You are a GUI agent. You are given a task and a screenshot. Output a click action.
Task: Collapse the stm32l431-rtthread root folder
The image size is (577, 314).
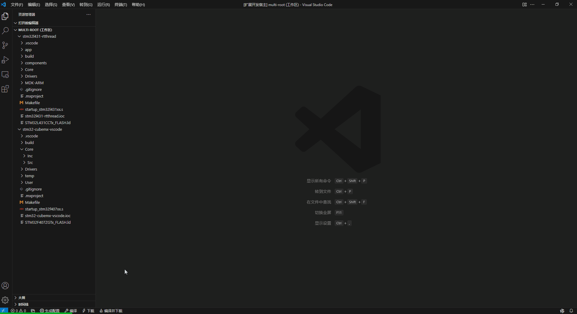click(39, 36)
